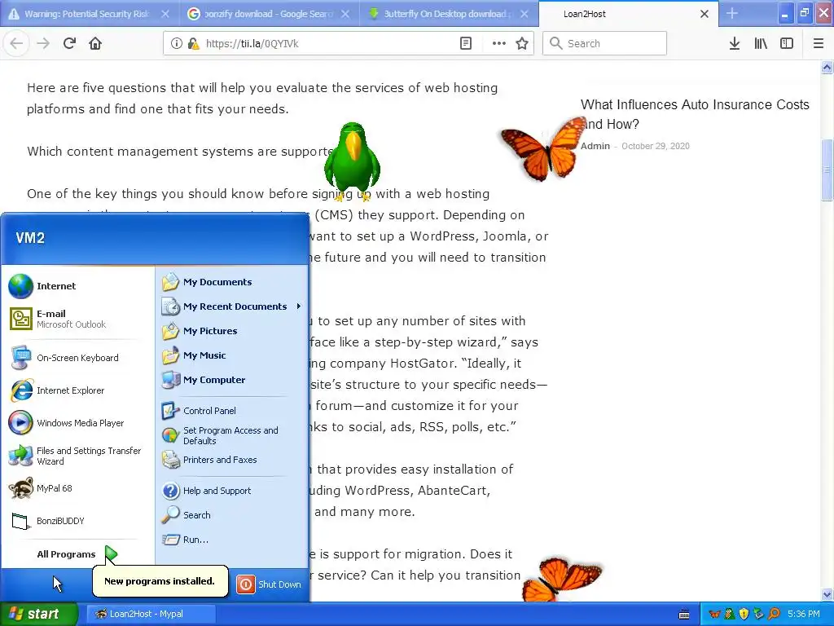Click the butterfly tray icon

coord(714,615)
